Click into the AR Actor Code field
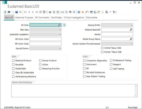Viewport: 142px width, 109px height. click(x=45, y=39)
